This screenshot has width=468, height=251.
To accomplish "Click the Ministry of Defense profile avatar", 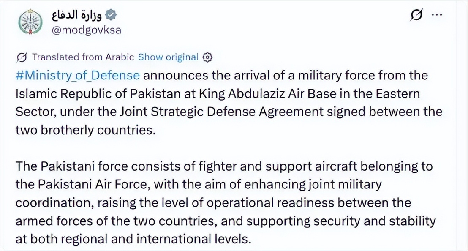I will point(29,21).
